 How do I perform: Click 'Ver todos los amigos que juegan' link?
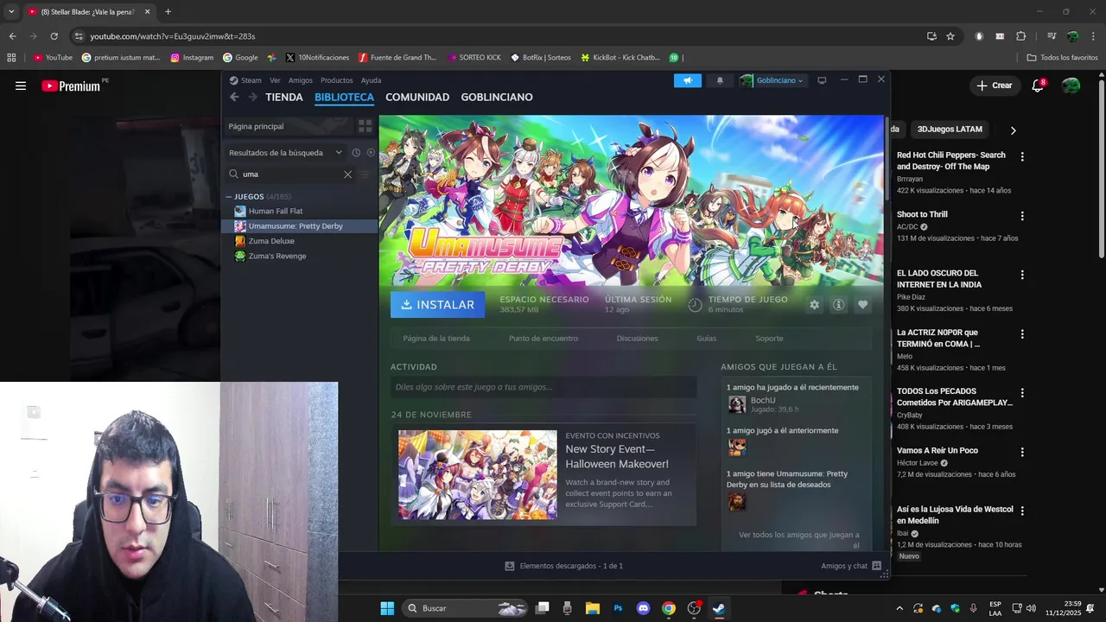[x=799, y=540]
